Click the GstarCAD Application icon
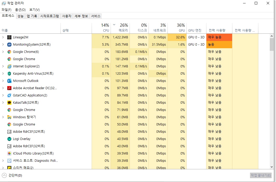276x182 pixels. [9, 95]
